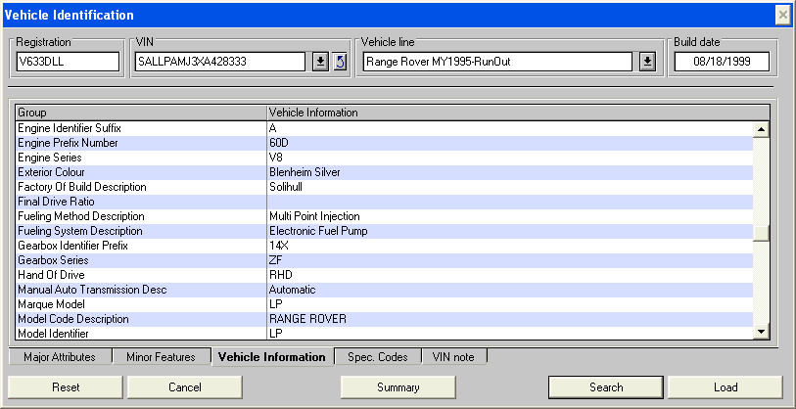The image size is (796, 409).
Task: Select the Model Identifier row
Action: pyautogui.click(x=385, y=334)
